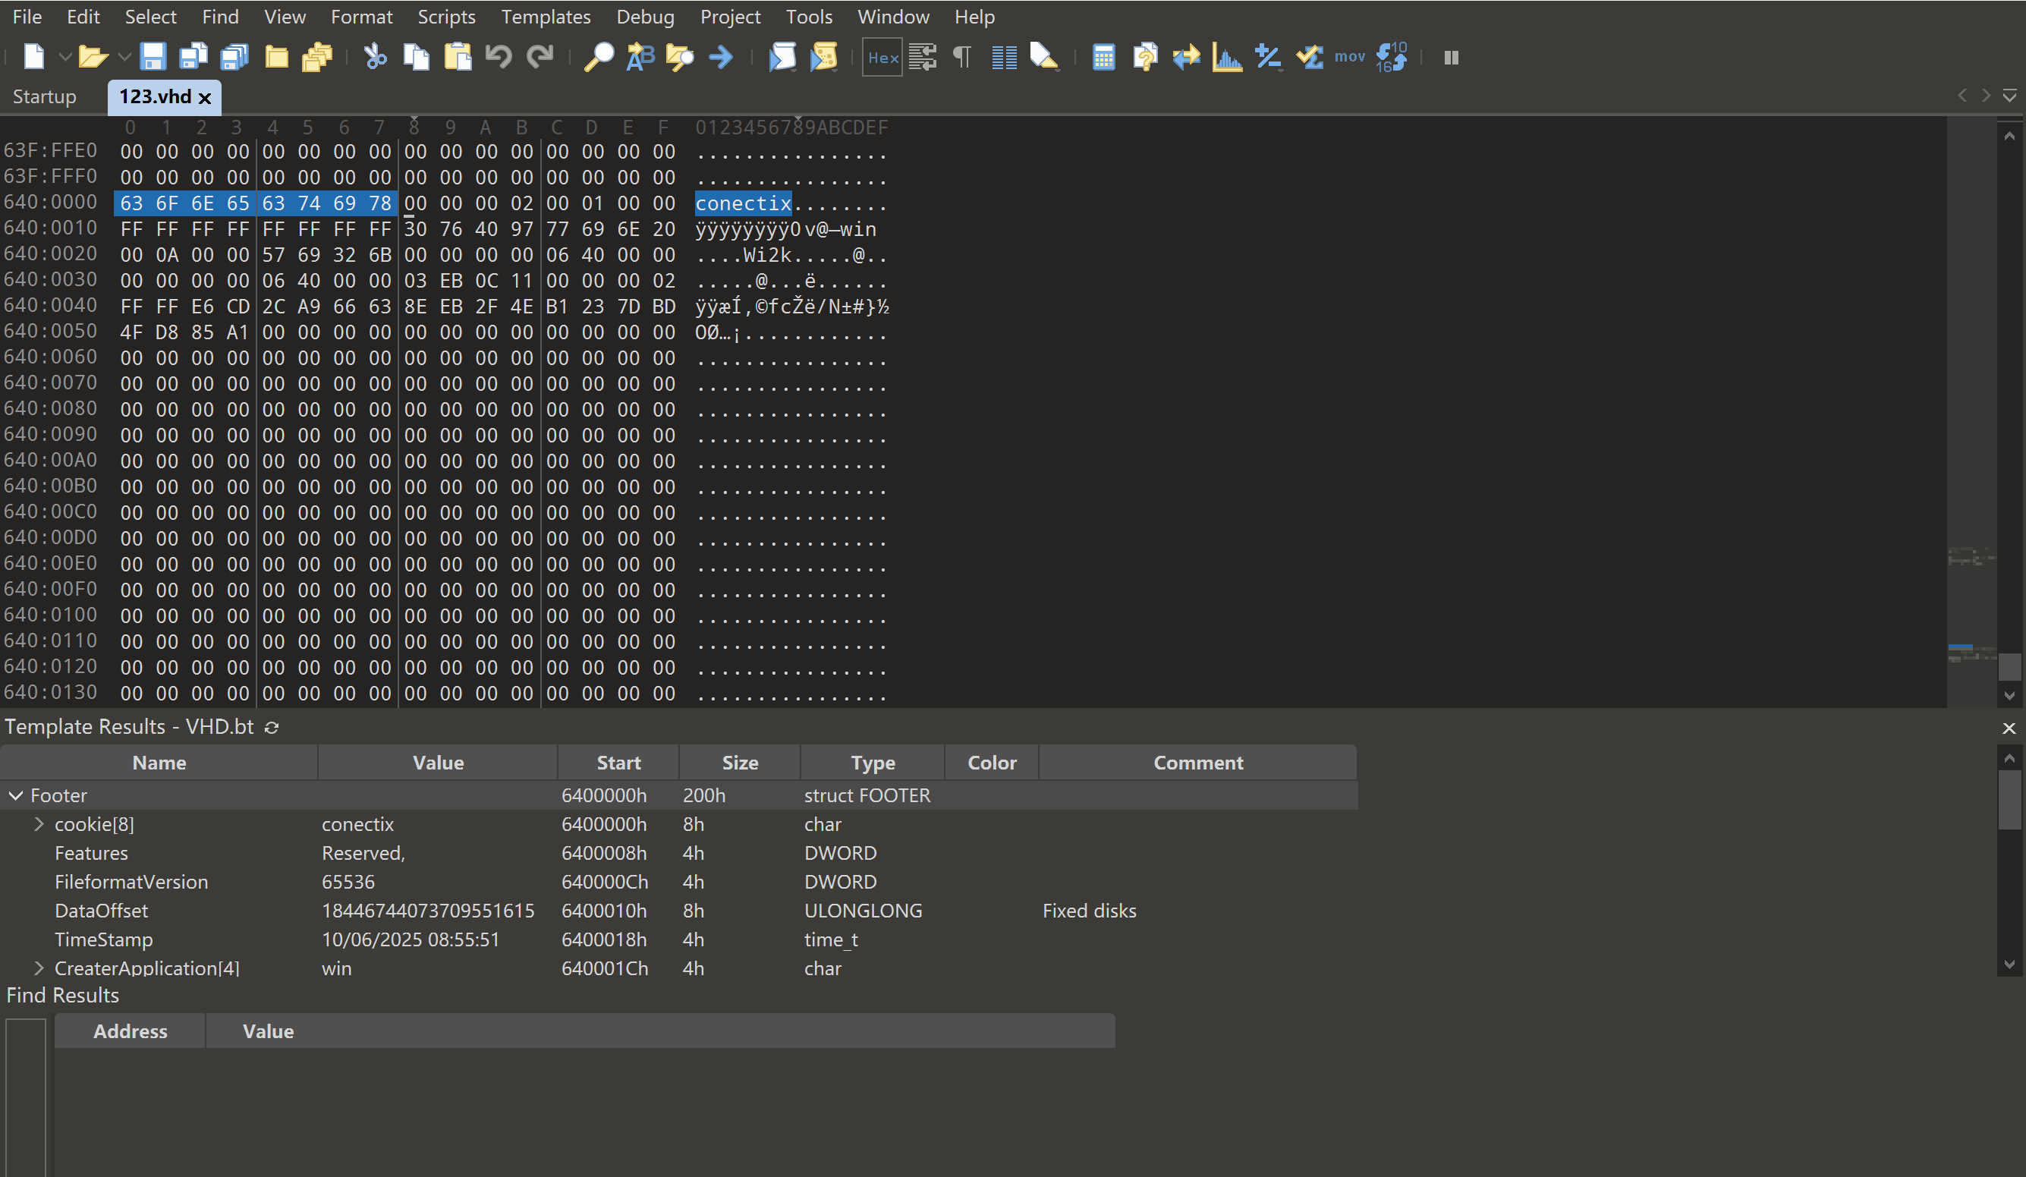Viewport: 2026px width, 1177px height.
Task: Open the disassembler mov icon
Action: (1349, 57)
